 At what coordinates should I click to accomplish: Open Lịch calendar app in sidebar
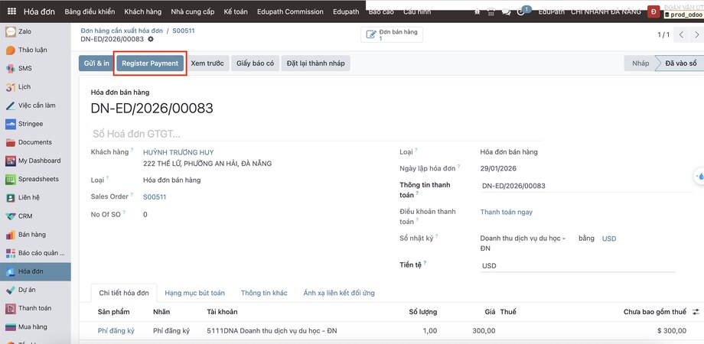(x=35, y=87)
